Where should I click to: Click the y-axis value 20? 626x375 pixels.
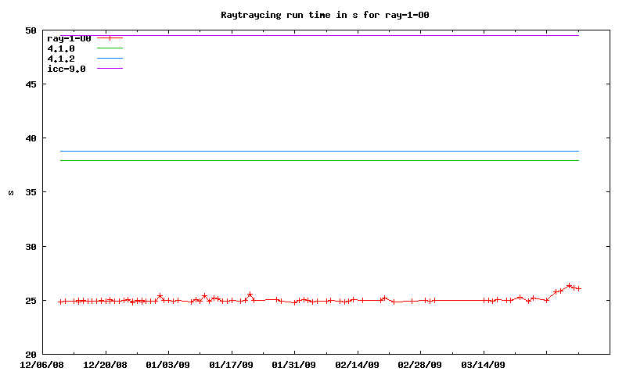(x=31, y=354)
